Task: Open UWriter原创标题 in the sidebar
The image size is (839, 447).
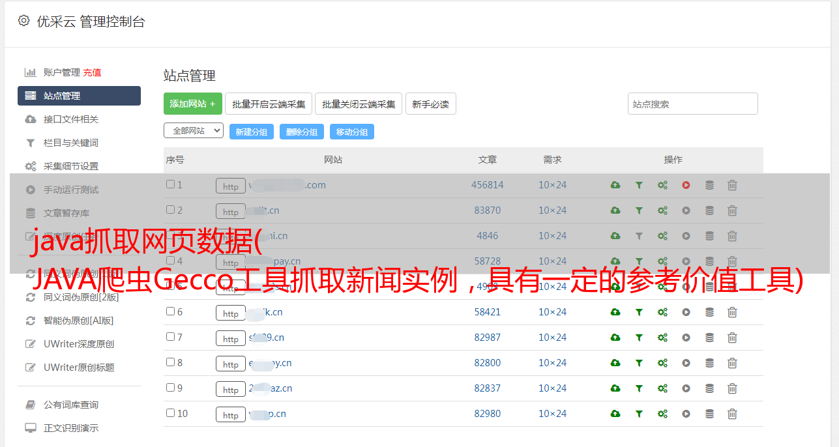Action: pyautogui.click(x=79, y=368)
